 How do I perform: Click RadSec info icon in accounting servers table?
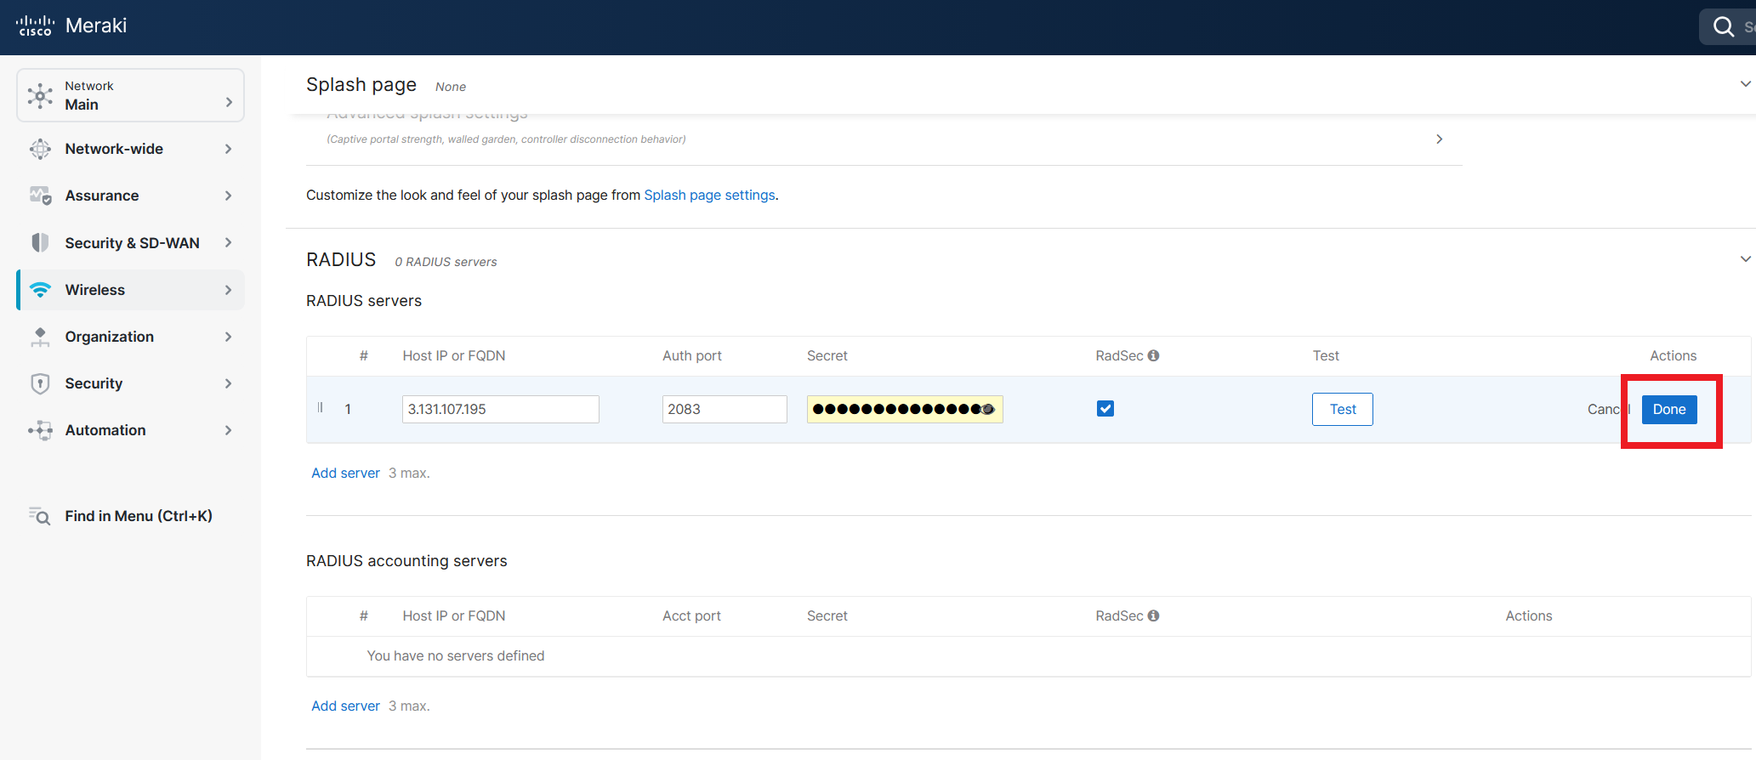coord(1153,615)
